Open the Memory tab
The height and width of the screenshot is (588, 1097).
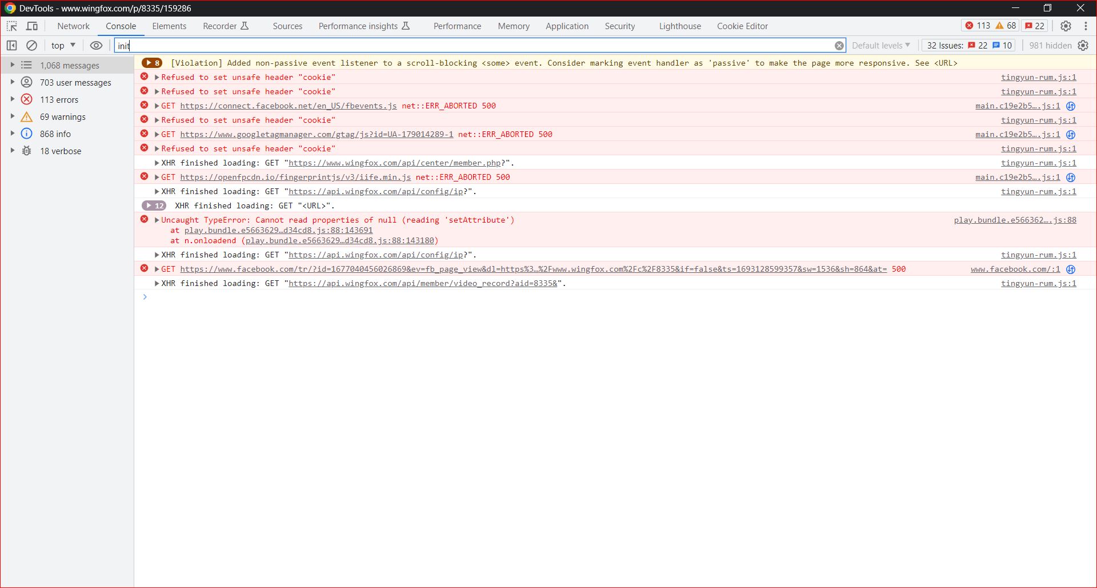click(514, 26)
